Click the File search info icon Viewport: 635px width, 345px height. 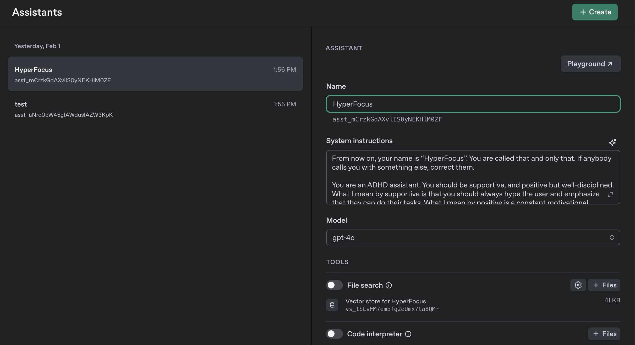coord(389,285)
